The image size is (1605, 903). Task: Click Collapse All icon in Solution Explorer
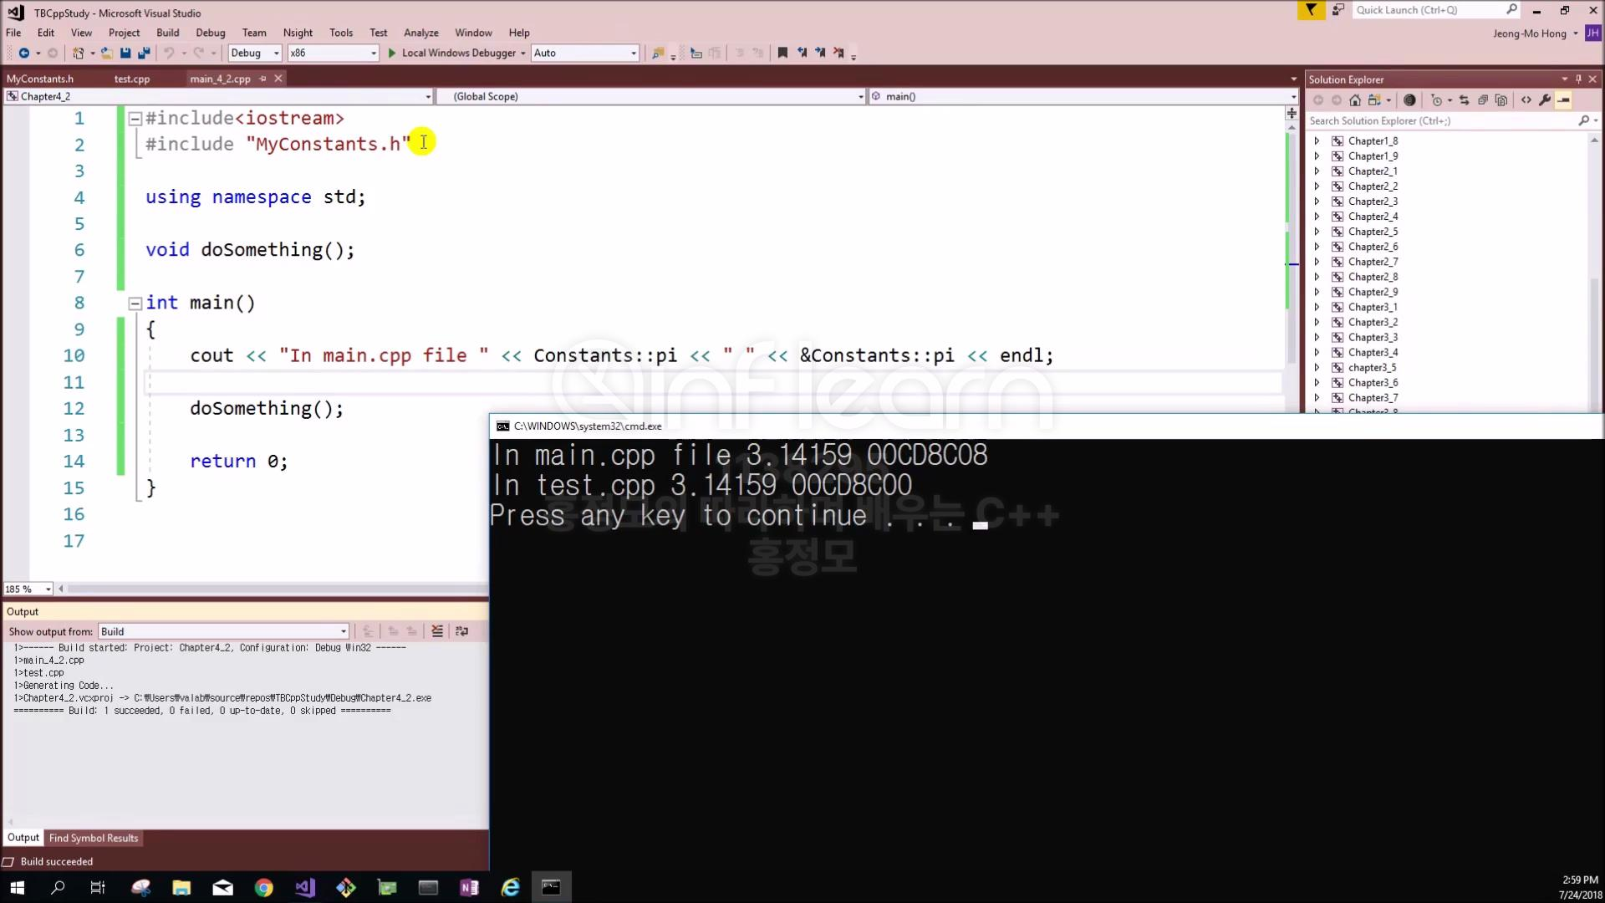1482,100
